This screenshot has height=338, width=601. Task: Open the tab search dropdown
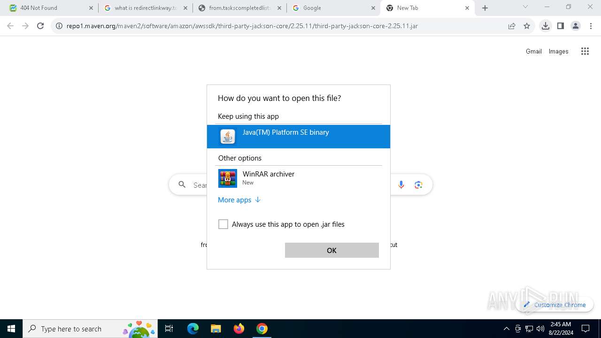point(525,7)
